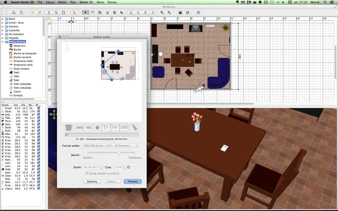Collapse the Pokój dzienny category

3,42
